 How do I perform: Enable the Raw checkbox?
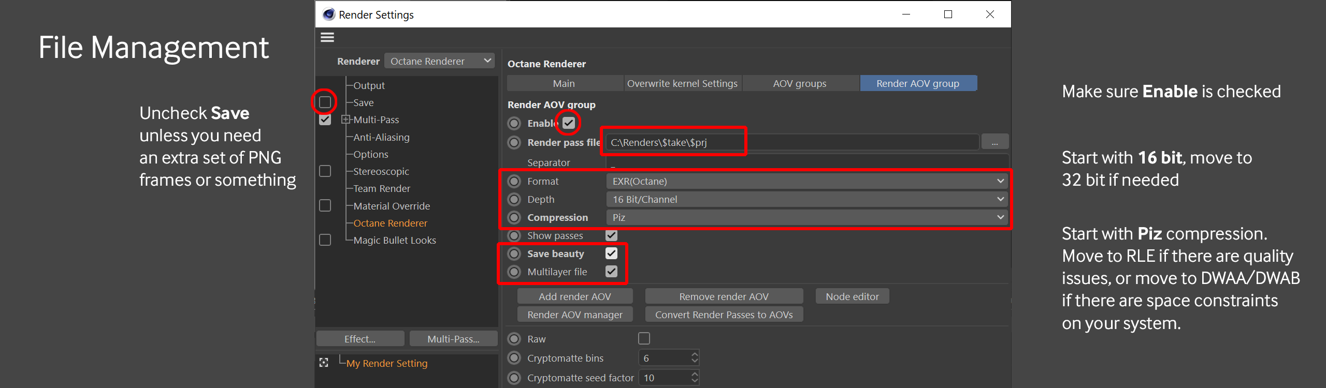tap(644, 338)
